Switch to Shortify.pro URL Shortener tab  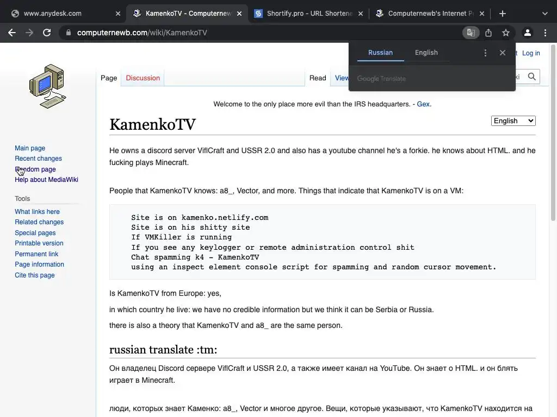309,14
